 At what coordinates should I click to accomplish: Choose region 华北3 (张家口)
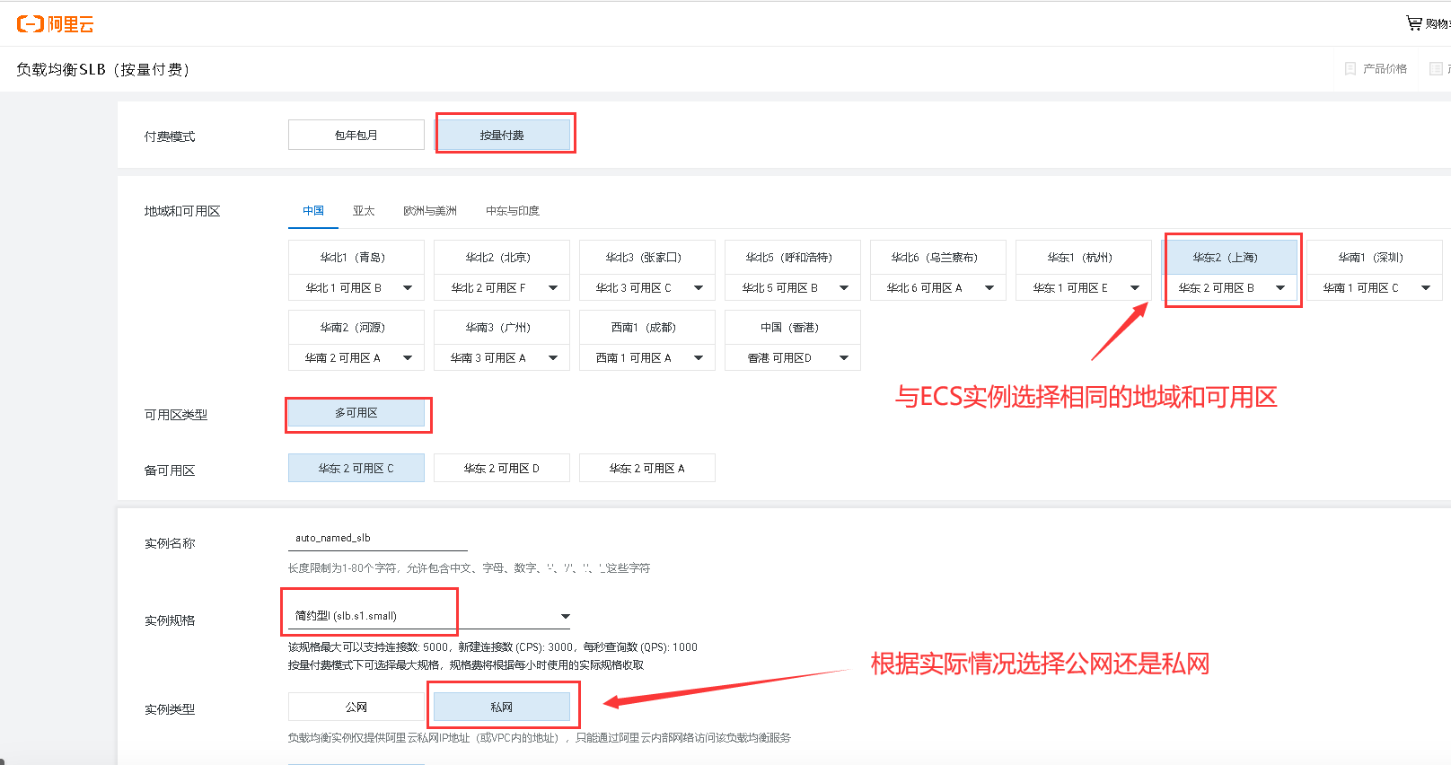click(x=647, y=257)
